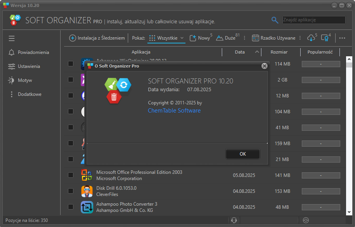Check the box for 41 MB row

click(71, 127)
